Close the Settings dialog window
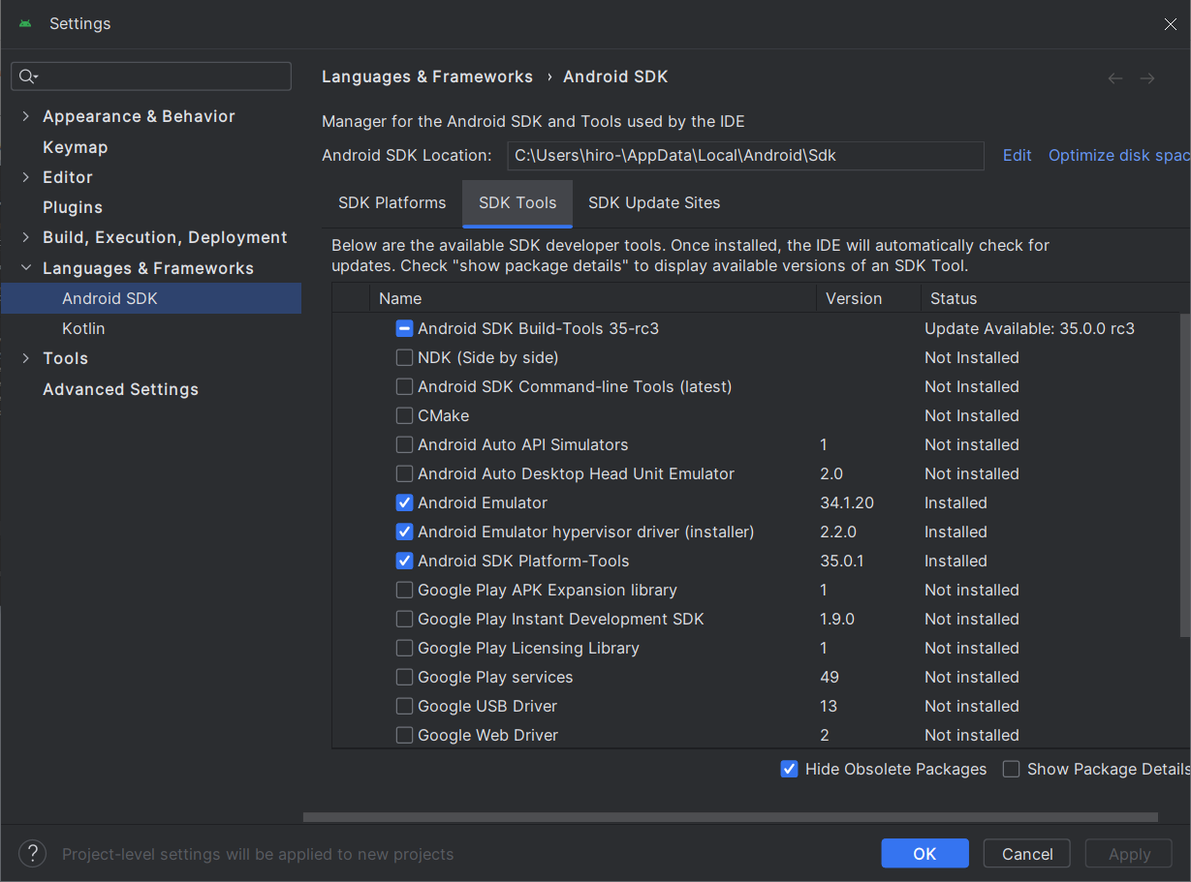 [x=1170, y=24]
